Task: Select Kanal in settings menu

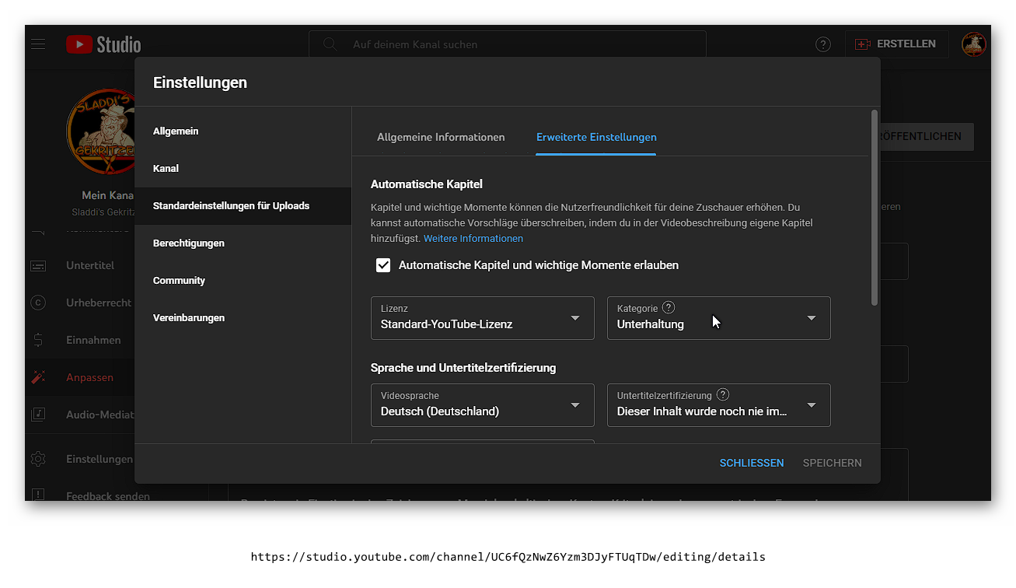Action: (166, 169)
